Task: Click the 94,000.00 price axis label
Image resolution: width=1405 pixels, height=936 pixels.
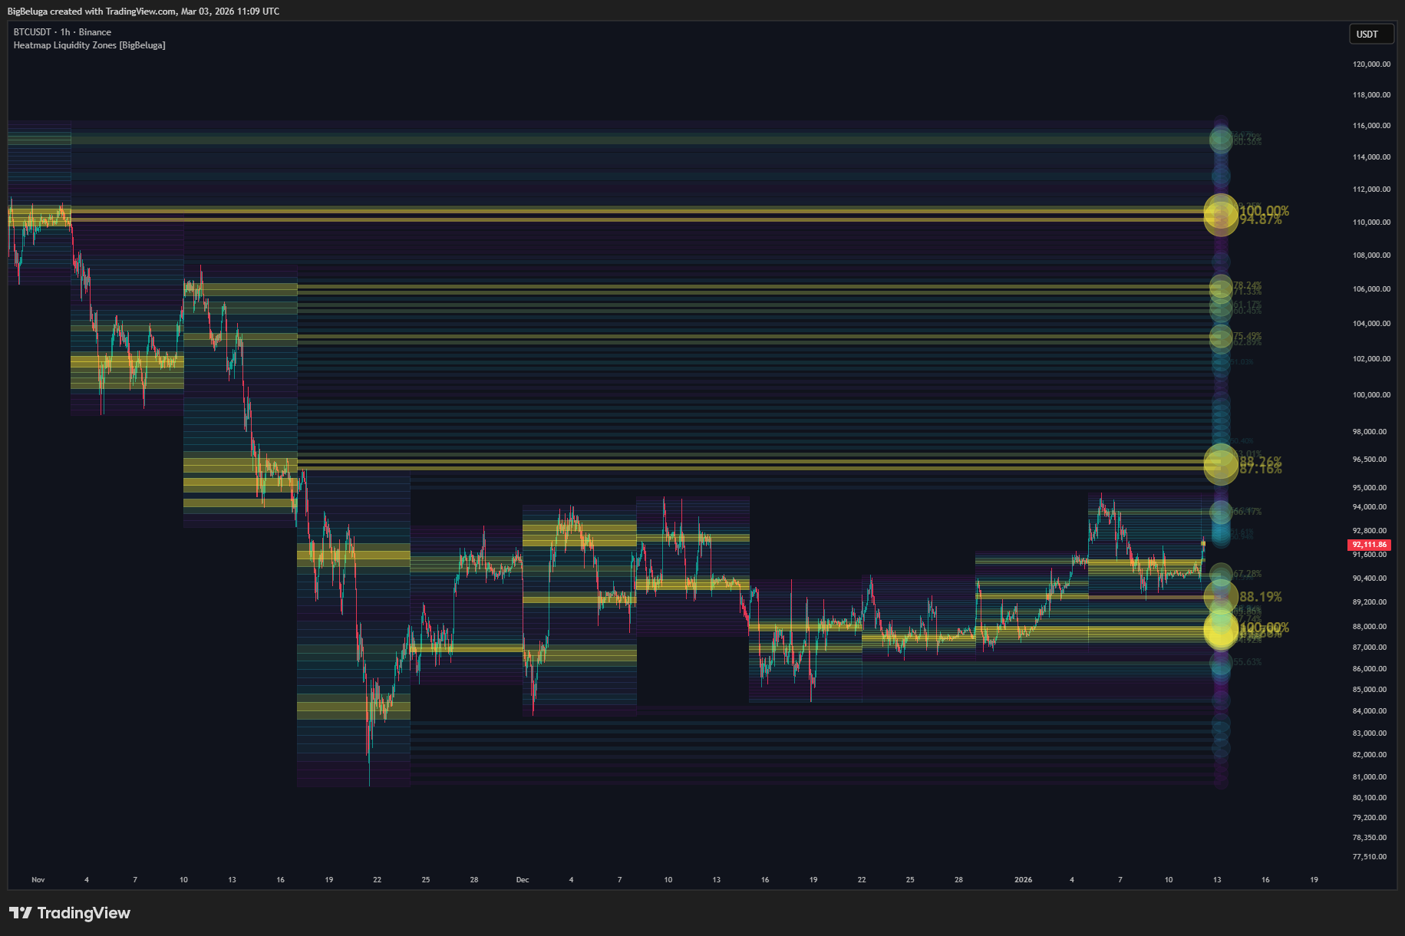Action: [1370, 507]
